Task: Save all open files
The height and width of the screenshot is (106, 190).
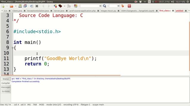Action: coord(25,6)
